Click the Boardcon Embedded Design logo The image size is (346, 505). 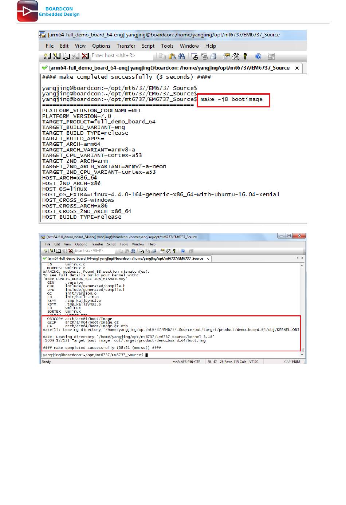48,11
